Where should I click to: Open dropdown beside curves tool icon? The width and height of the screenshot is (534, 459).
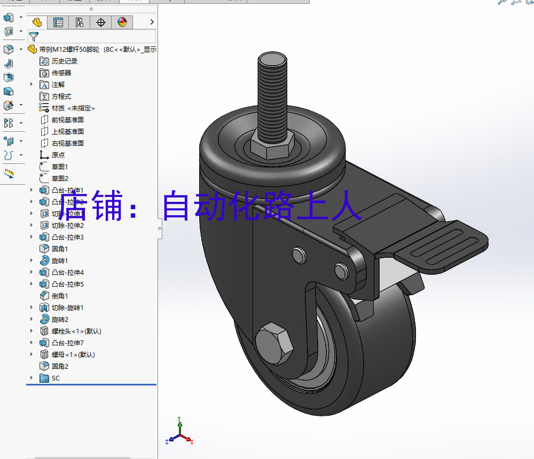[21, 155]
